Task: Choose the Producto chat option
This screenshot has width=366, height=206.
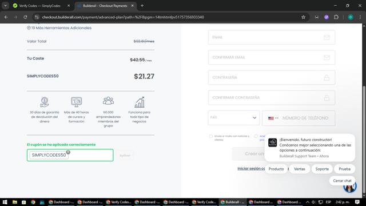Action: coord(276,169)
